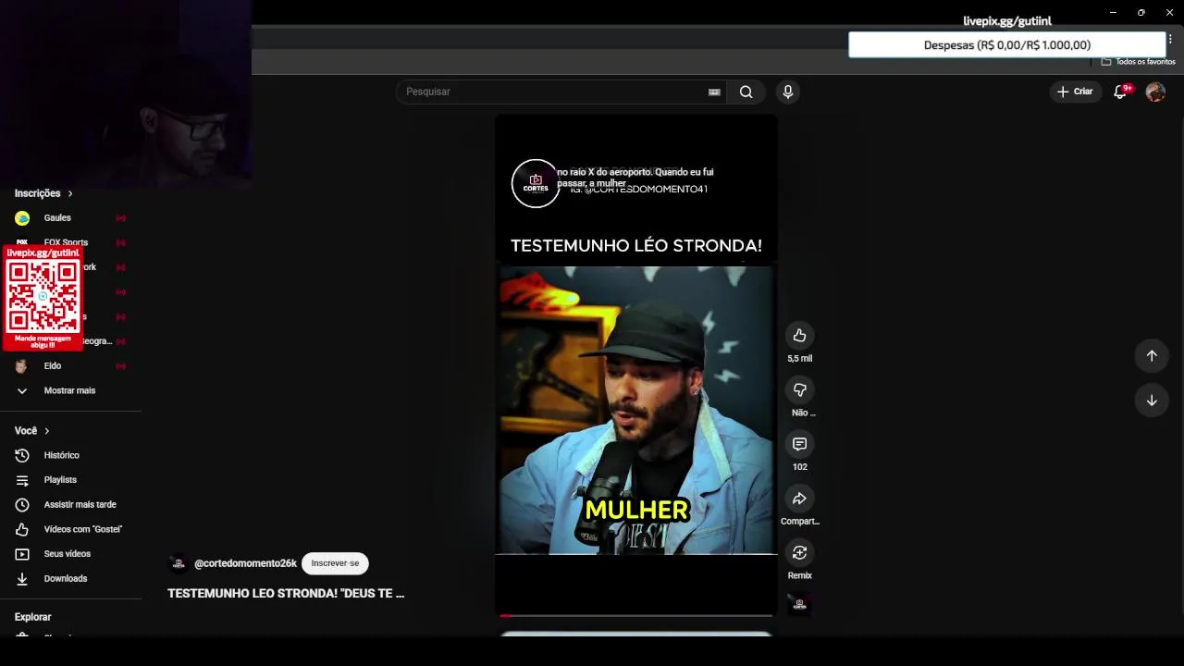Screen dimensions: 1184x666
Task: Go to next short with down arrow
Action: pos(1152,401)
